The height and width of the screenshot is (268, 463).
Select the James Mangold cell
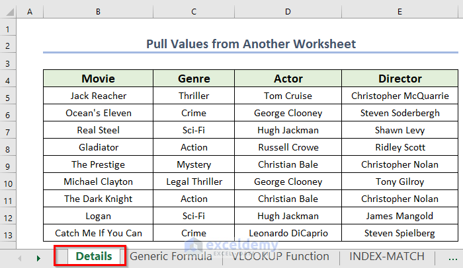coord(400,216)
